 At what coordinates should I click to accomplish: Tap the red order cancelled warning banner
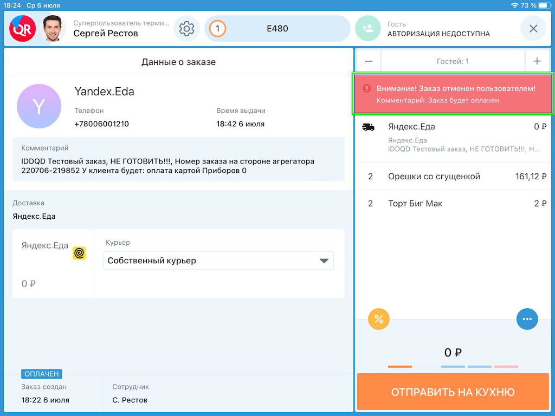tap(453, 94)
